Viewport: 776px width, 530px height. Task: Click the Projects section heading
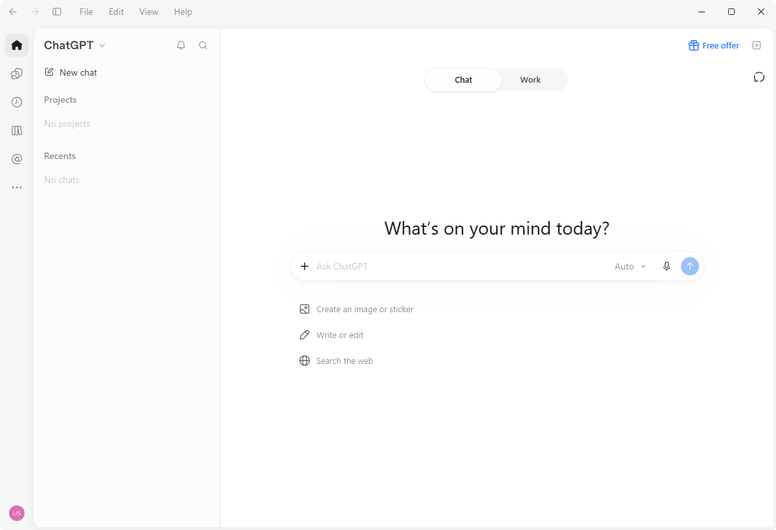(x=60, y=100)
